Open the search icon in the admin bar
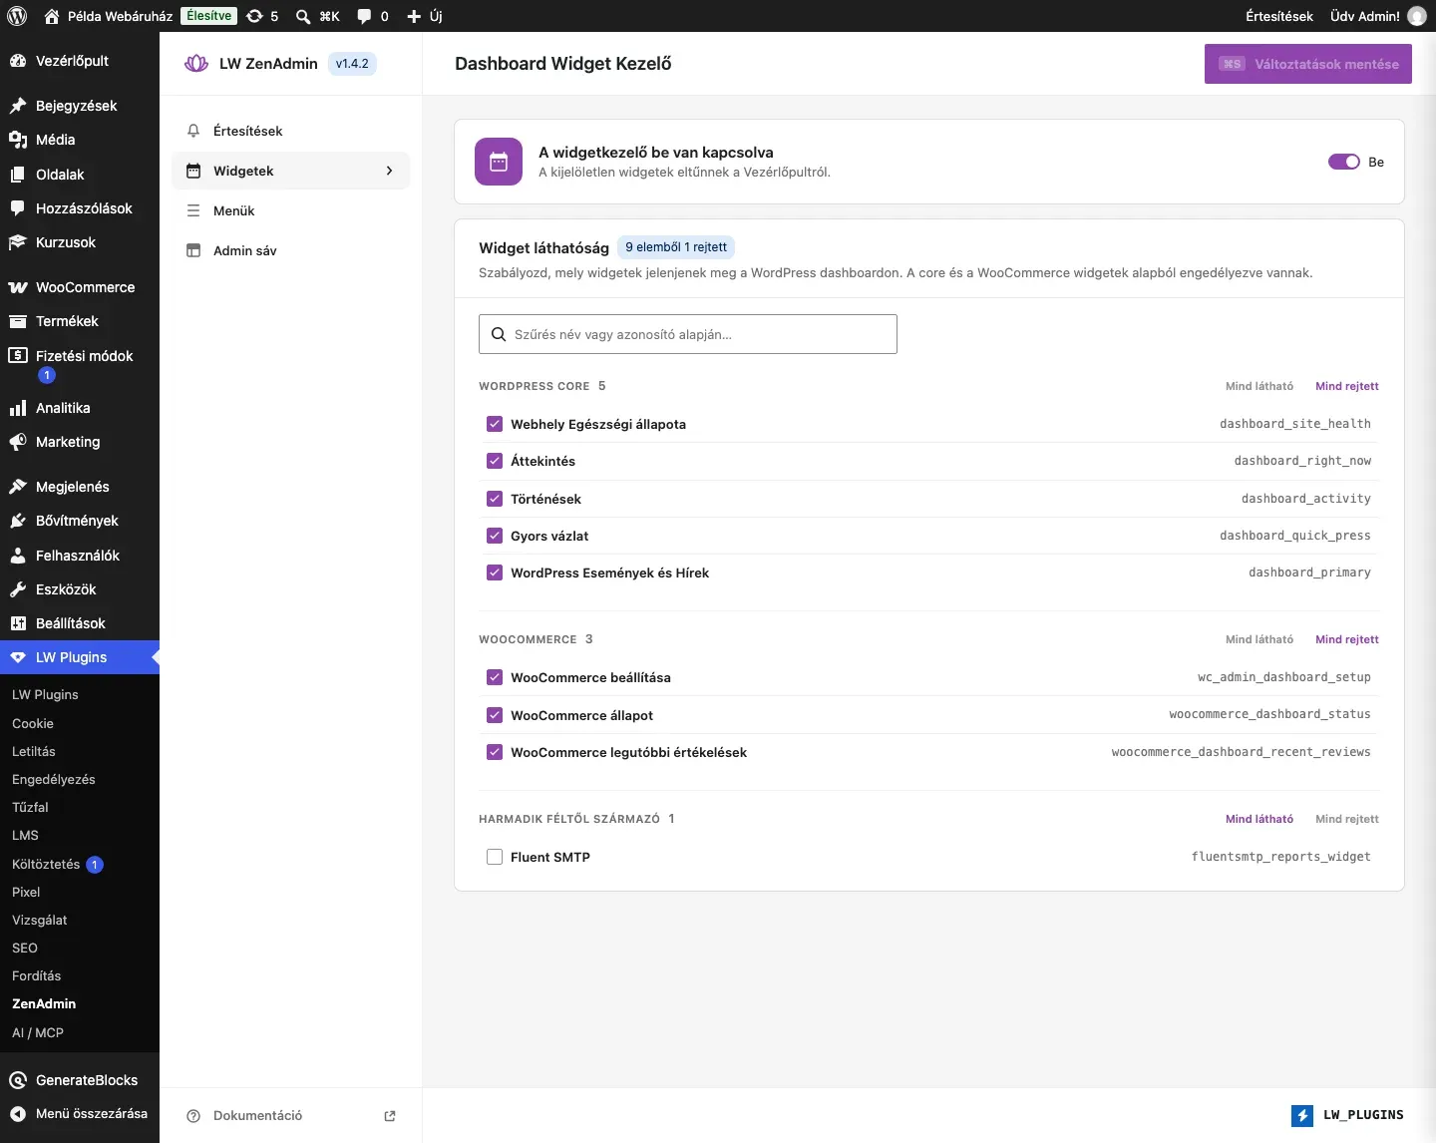1436x1143 pixels. (303, 16)
